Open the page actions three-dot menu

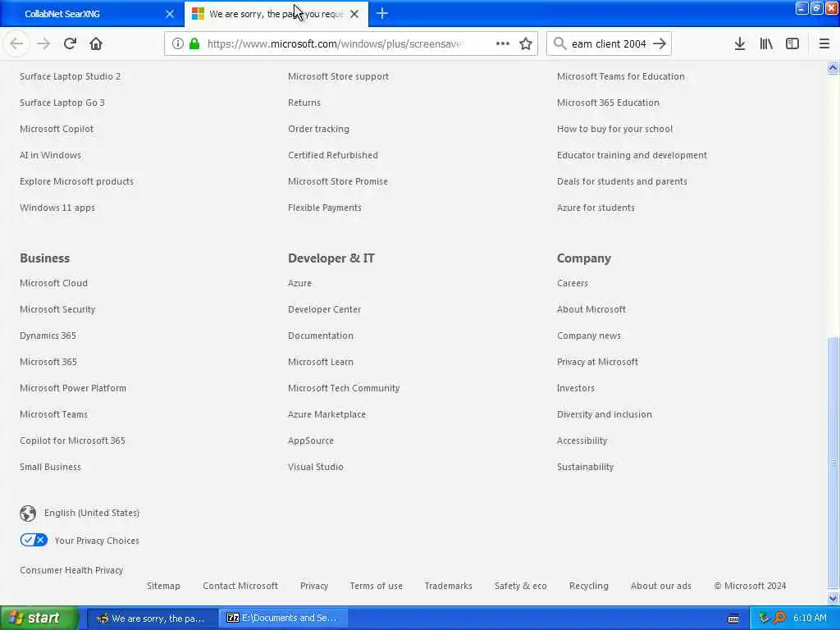503,44
